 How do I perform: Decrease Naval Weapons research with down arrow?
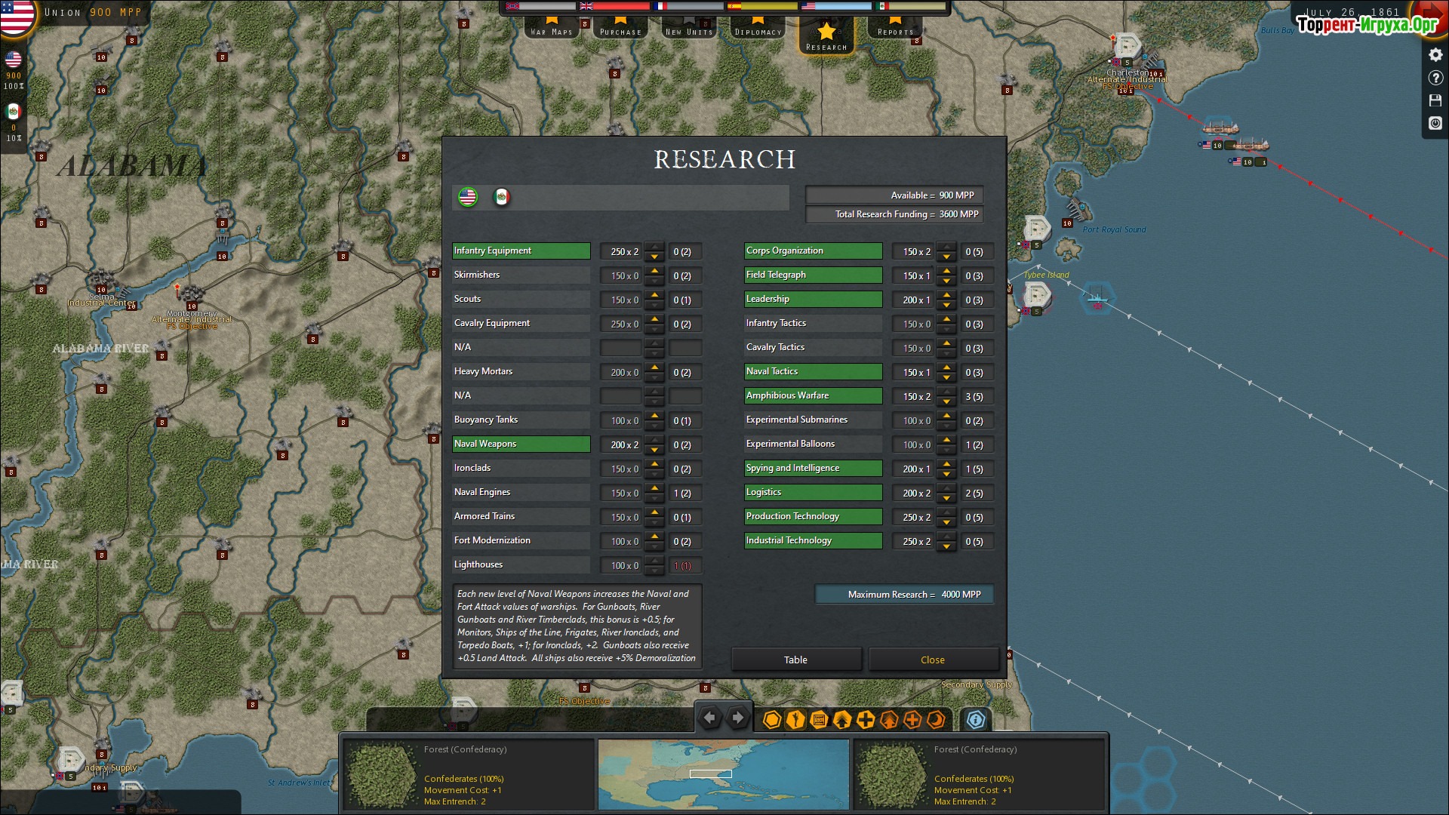[x=654, y=450]
